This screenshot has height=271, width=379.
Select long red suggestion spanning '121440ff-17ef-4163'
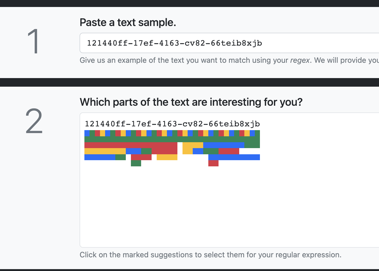click(131, 145)
